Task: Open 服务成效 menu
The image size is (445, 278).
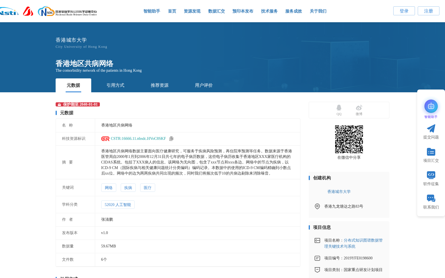Action: pyautogui.click(x=293, y=11)
